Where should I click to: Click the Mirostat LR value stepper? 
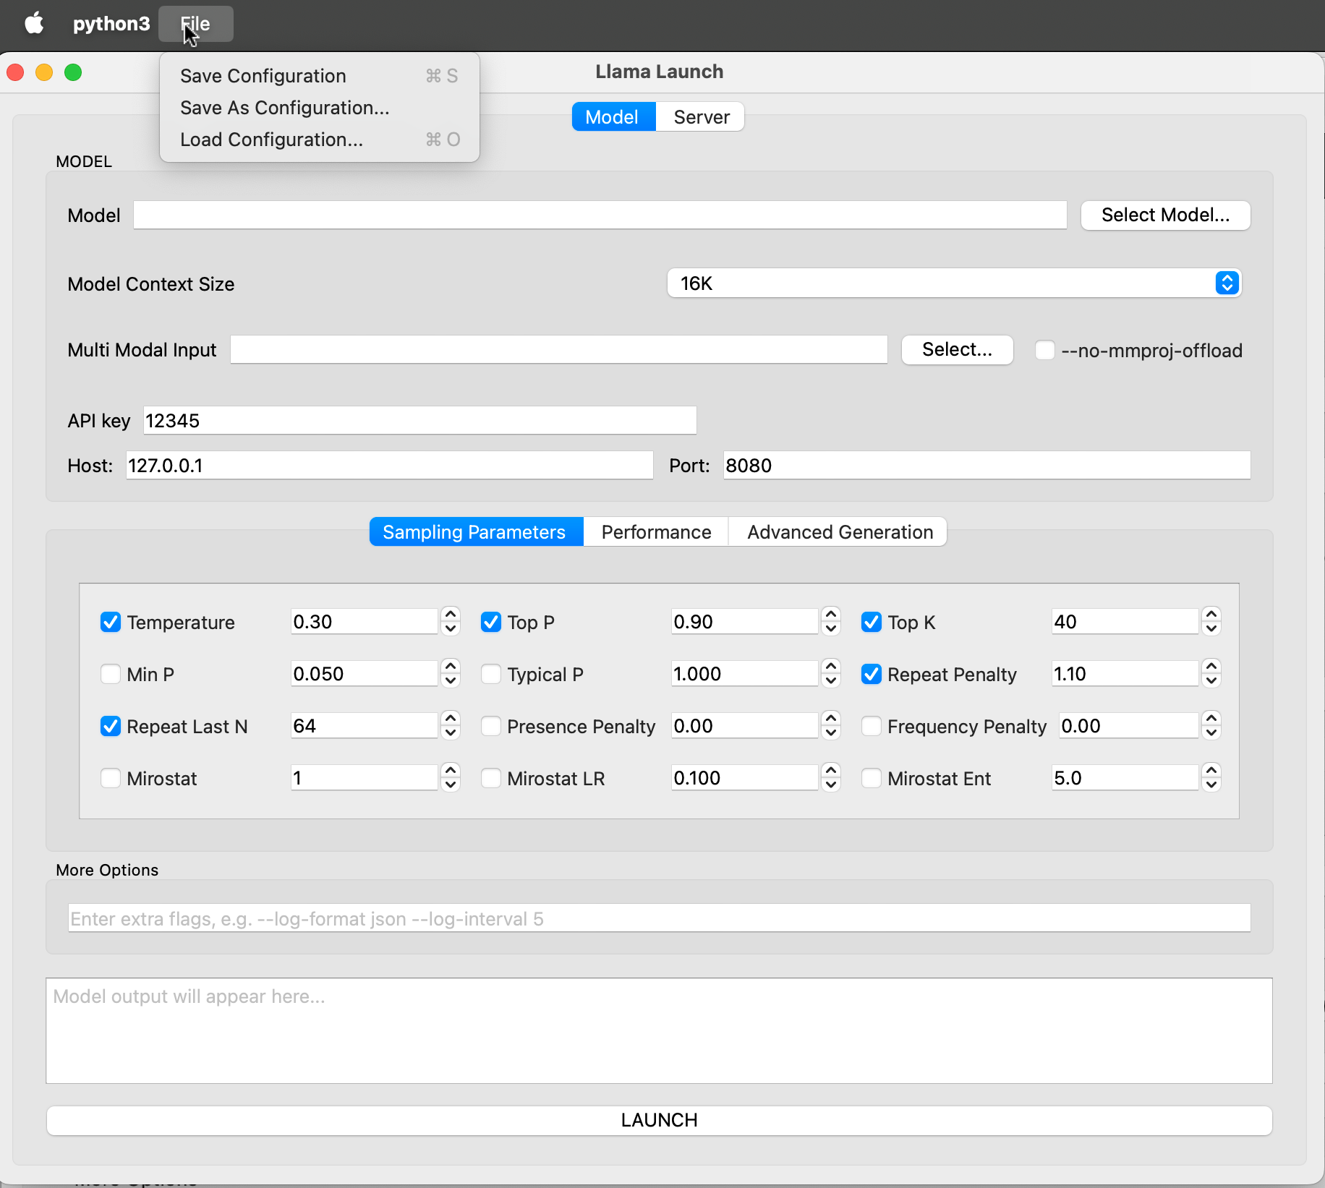tap(831, 777)
